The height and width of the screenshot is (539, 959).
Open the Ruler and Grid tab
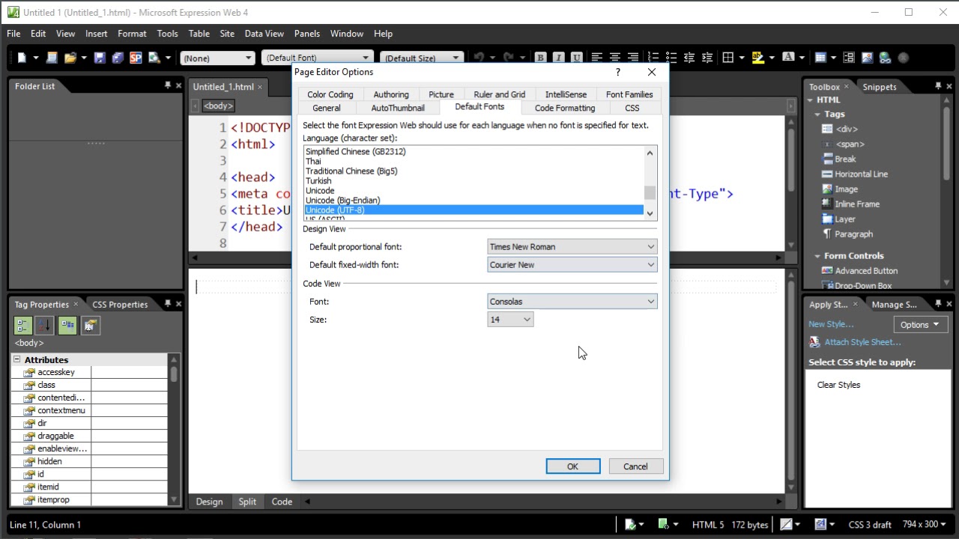pyautogui.click(x=499, y=94)
